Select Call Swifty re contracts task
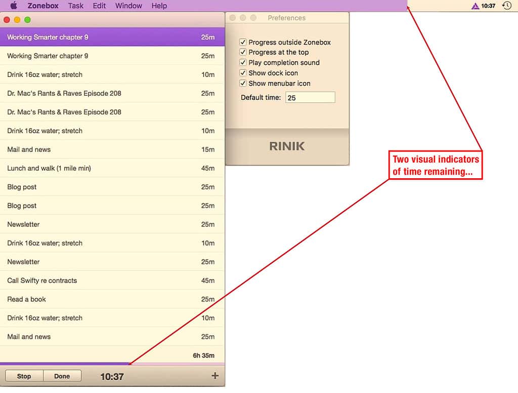 112,281
